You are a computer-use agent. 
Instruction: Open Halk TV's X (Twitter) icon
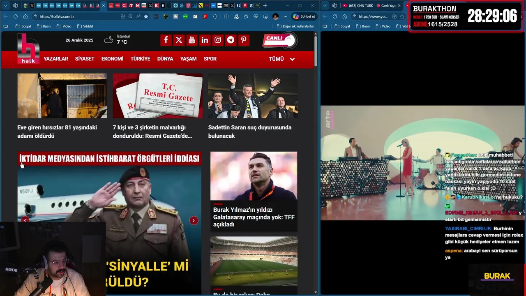click(179, 40)
